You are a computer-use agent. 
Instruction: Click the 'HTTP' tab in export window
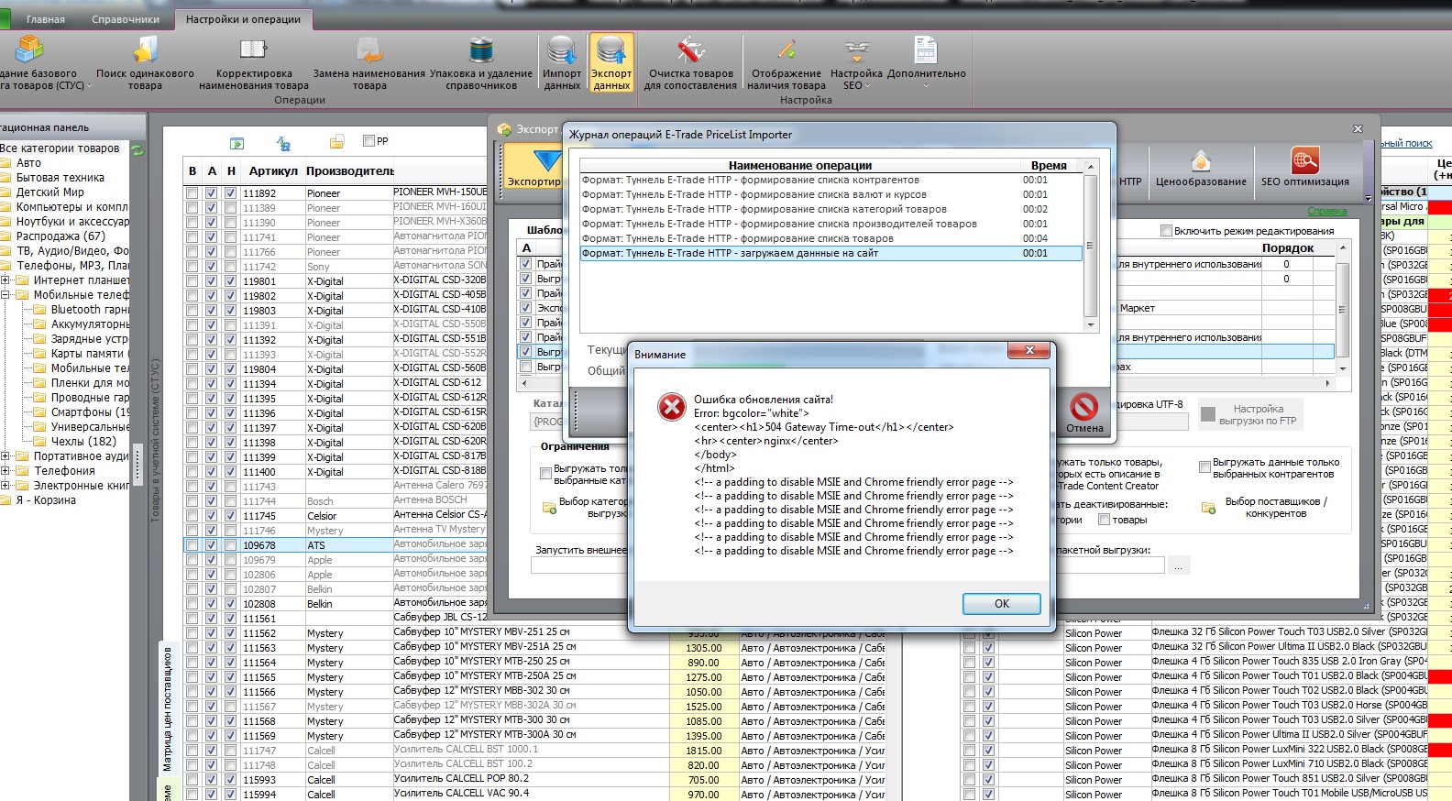(x=1130, y=181)
